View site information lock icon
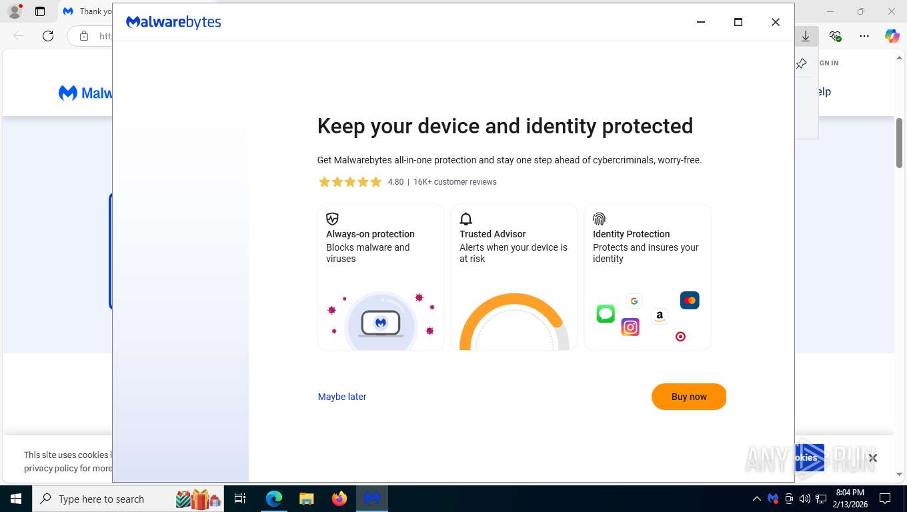Image resolution: width=907 pixels, height=512 pixels. (84, 36)
